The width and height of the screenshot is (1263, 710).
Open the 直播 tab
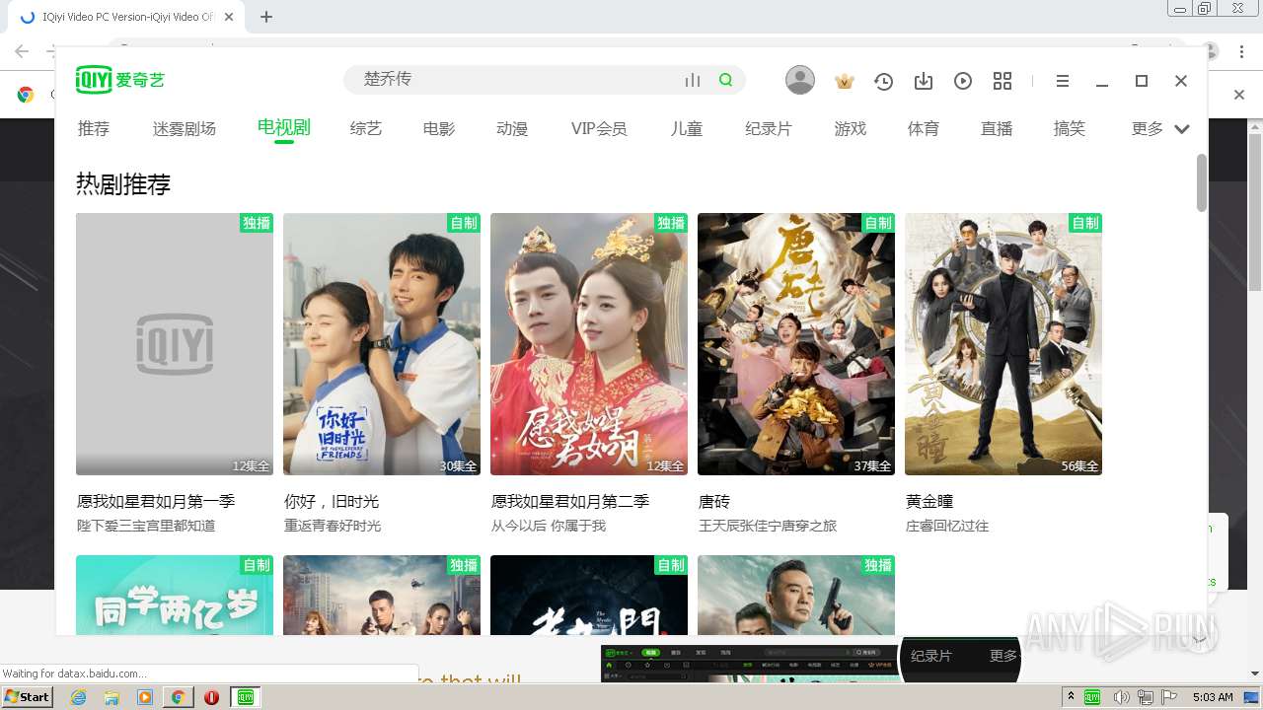pyautogui.click(x=997, y=129)
